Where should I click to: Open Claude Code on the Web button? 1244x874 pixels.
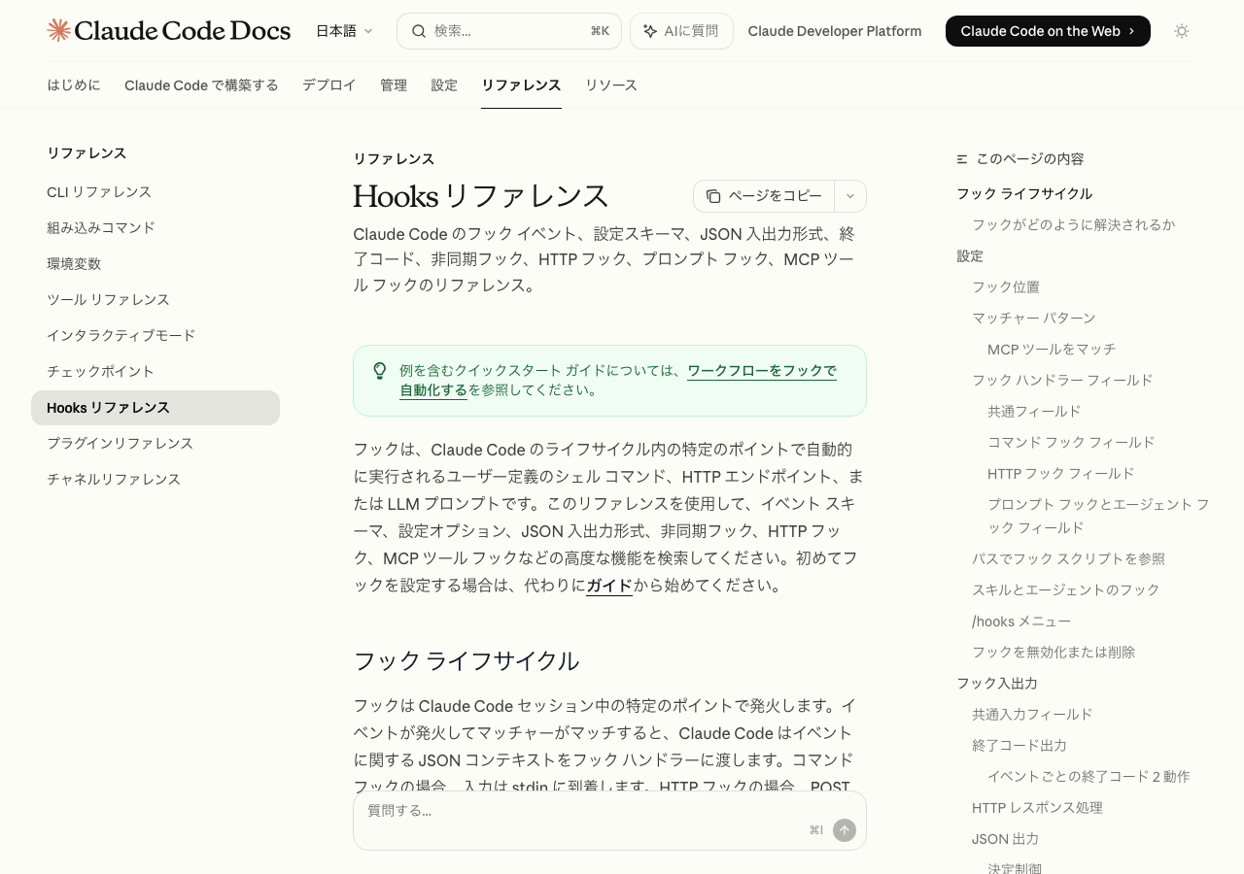1047,31
